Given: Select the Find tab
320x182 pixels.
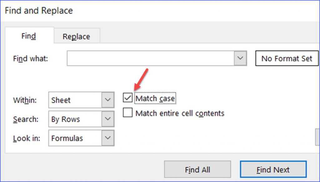Looking at the screenshot, I should coord(28,36).
